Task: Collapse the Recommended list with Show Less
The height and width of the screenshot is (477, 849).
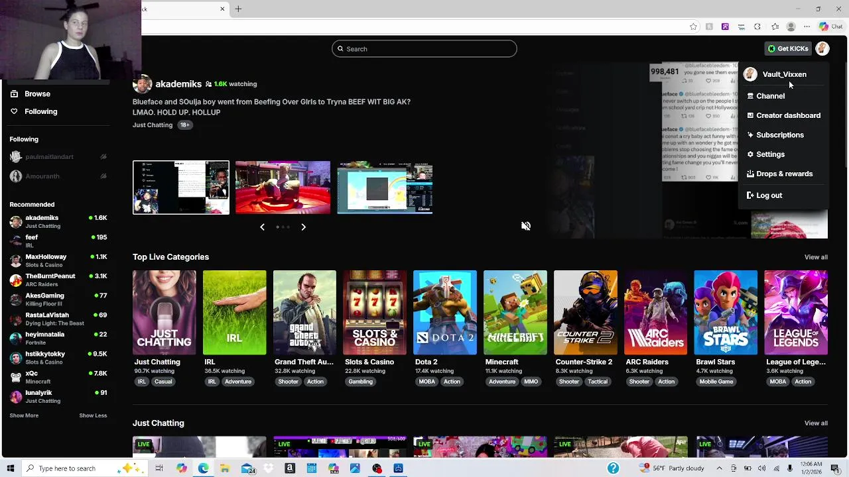Action: [93, 415]
